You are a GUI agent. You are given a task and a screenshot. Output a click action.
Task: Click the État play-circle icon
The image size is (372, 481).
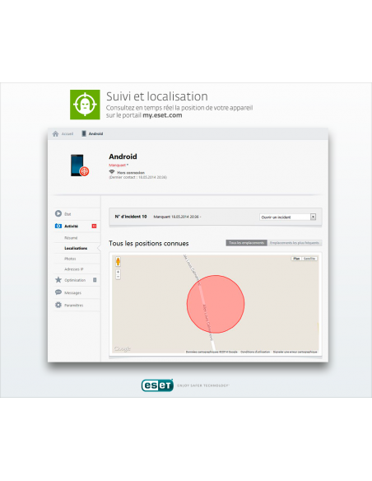click(58, 213)
